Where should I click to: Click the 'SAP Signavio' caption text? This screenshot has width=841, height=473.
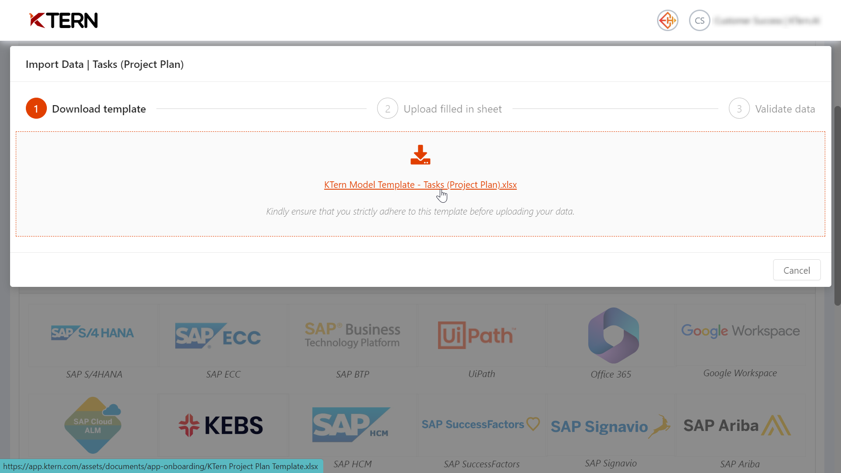pos(611,463)
